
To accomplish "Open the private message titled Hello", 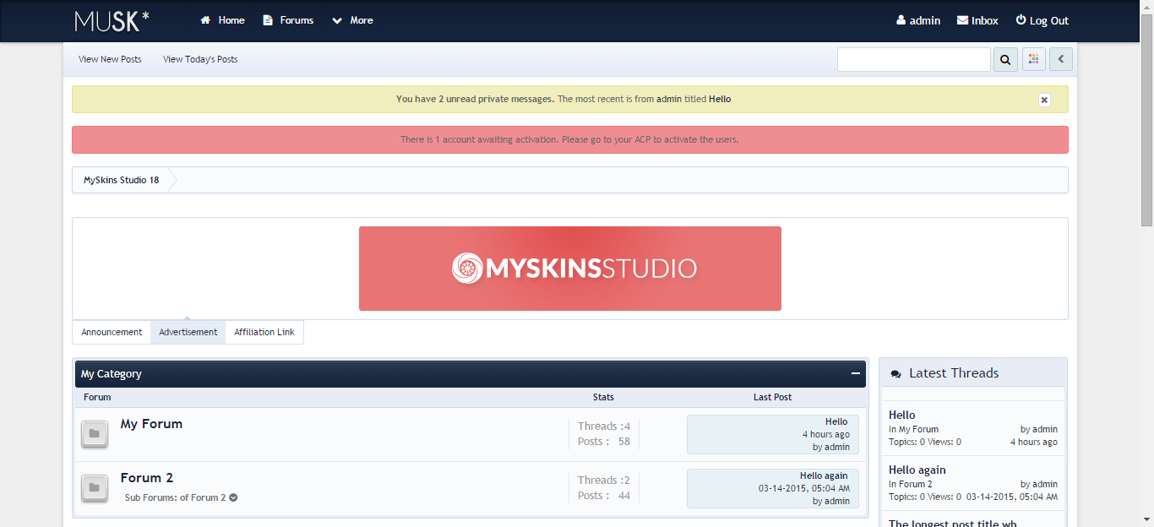I will 720,99.
